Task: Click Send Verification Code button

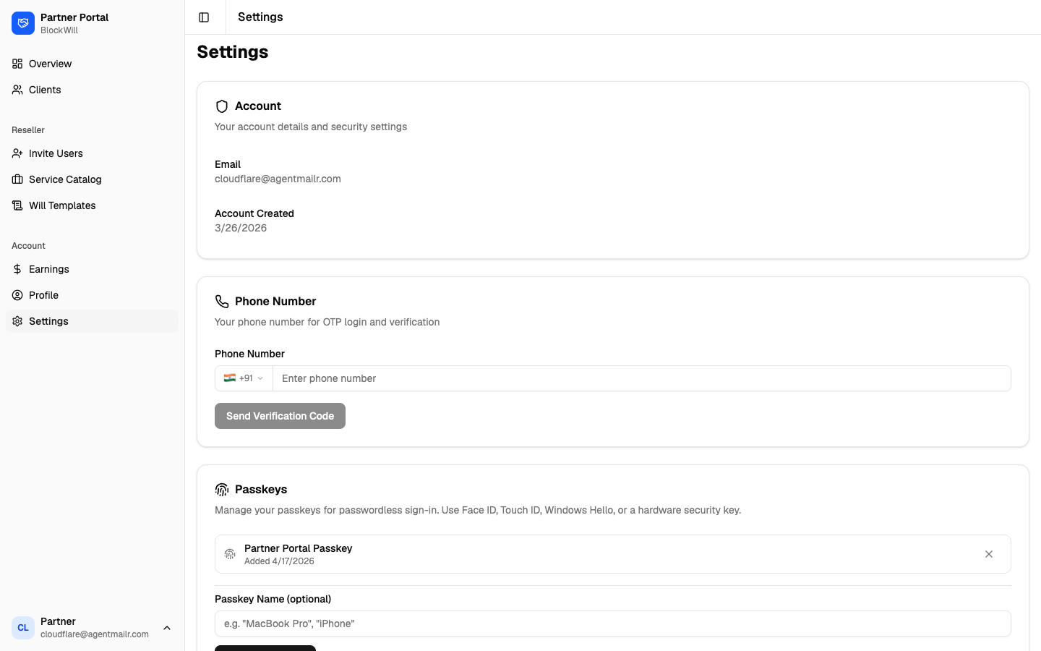Action: click(x=280, y=416)
